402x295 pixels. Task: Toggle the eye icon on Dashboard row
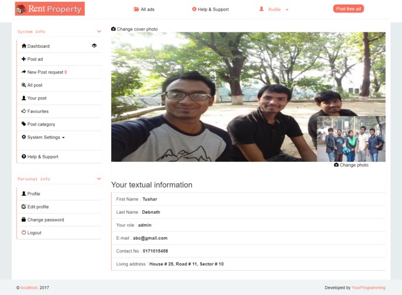(94, 46)
